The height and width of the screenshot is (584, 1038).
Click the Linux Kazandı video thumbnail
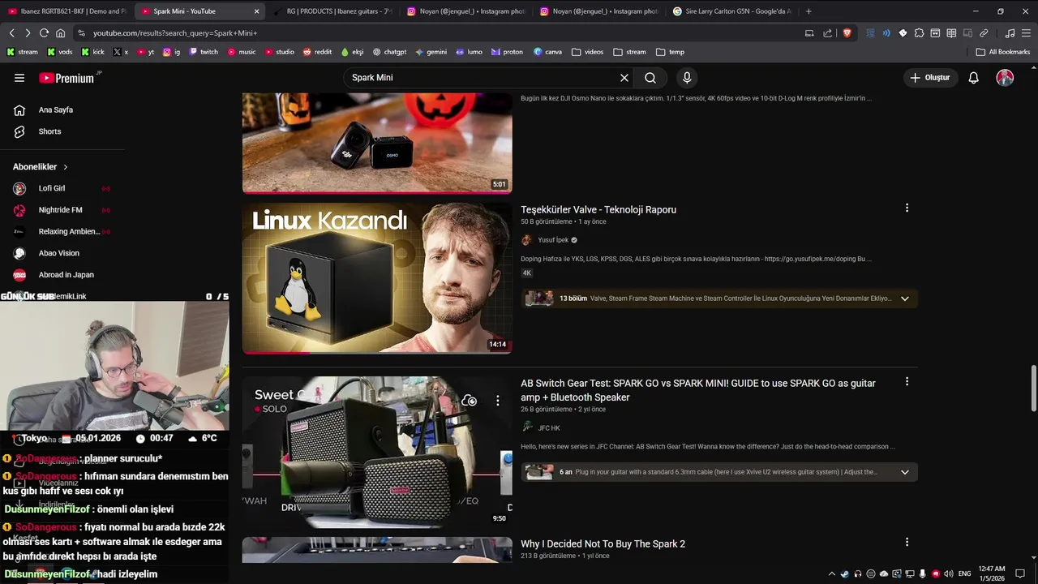(377, 278)
